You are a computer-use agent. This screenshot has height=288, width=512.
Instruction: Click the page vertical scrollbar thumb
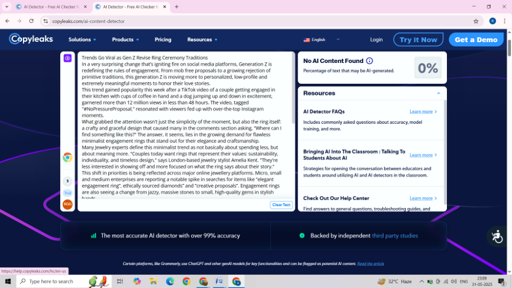click(509, 48)
